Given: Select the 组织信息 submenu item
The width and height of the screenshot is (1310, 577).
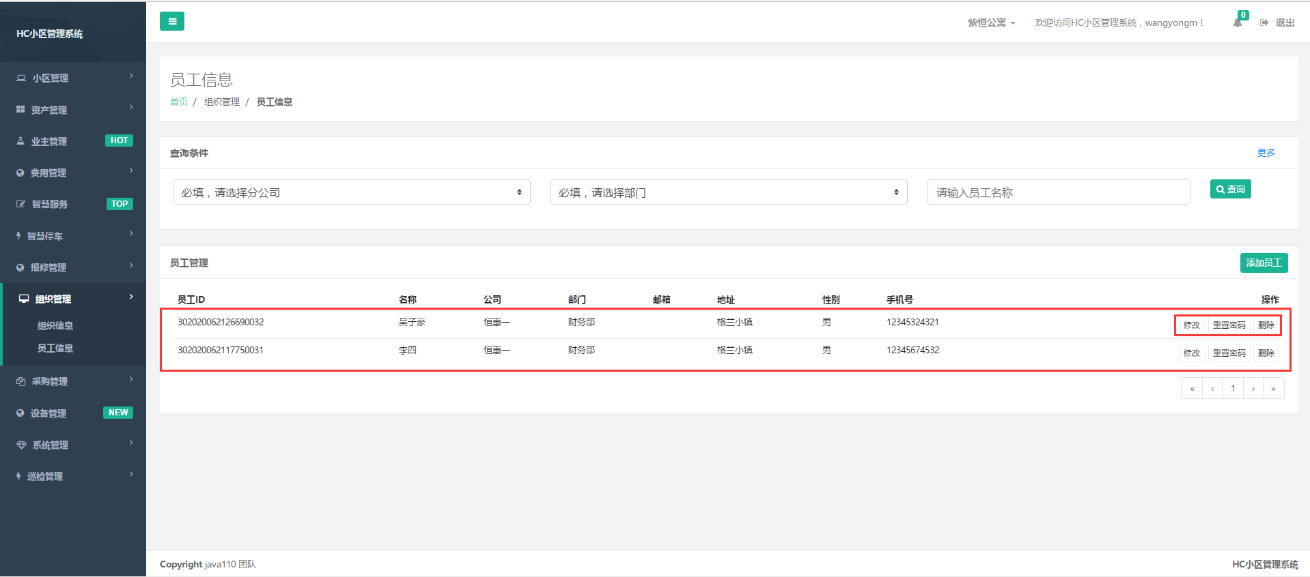Looking at the screenshot, I should (55, 326).
